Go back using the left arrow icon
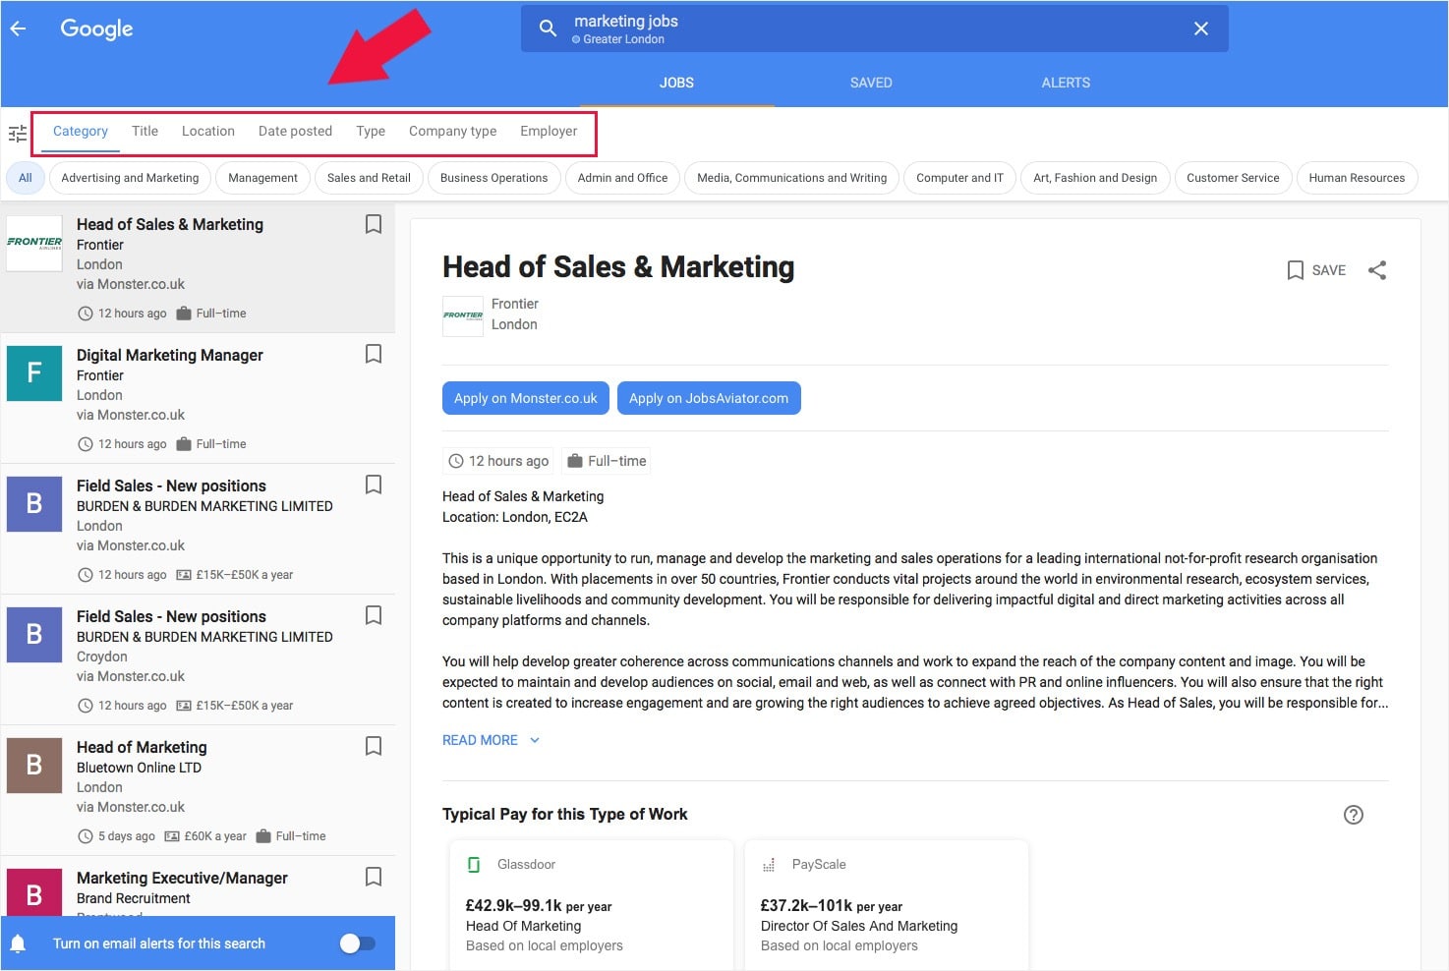This screenshot has width=1449, height=971. (18, 29)
